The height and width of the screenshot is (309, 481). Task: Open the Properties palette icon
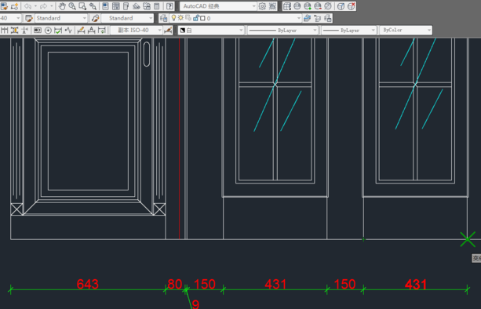pos(105,5)
